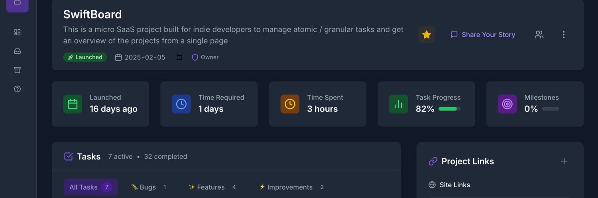Open the three-dot project options menu

coord(564,35)
